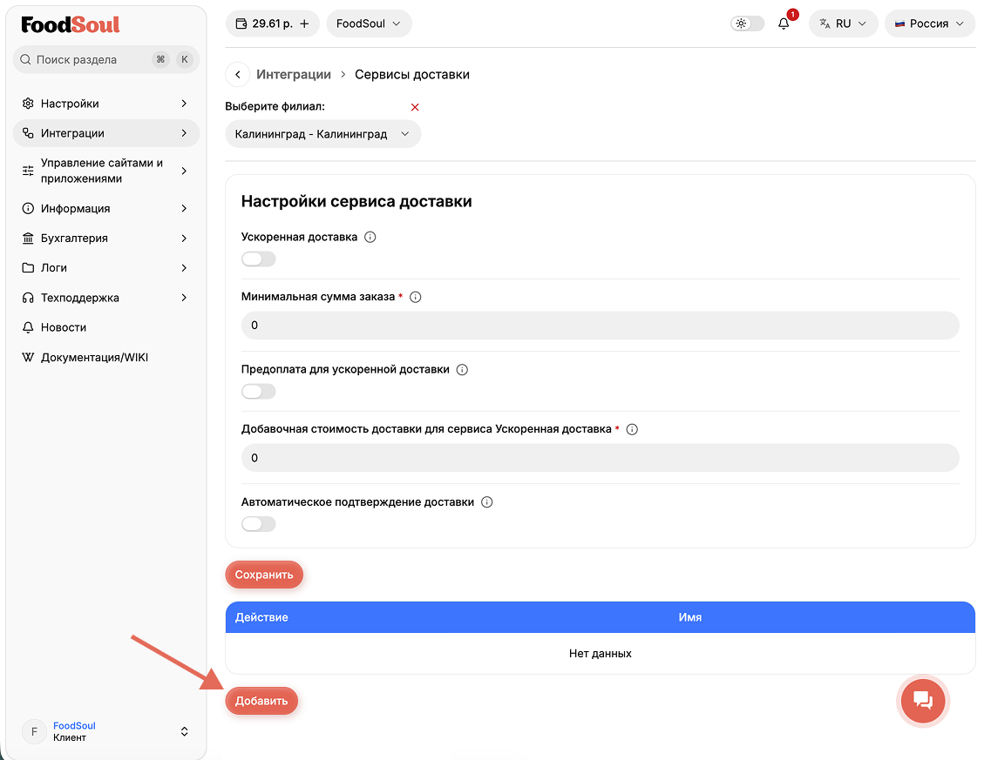Image resolution: width=984 pixels, height=760 pixels.
Task: Click info icon next to Минимальная сумма заказа
Action: [416, 297]
